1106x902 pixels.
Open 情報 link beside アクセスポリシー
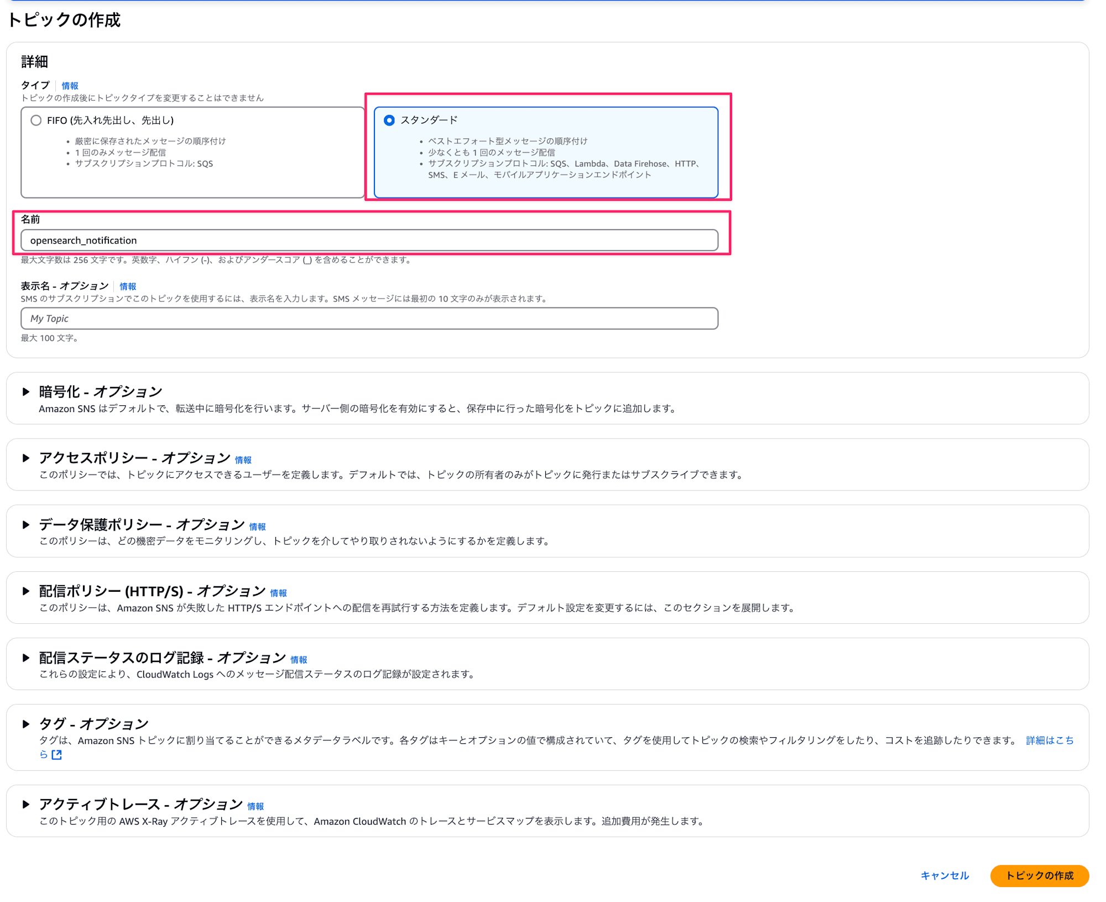point(243,460)
